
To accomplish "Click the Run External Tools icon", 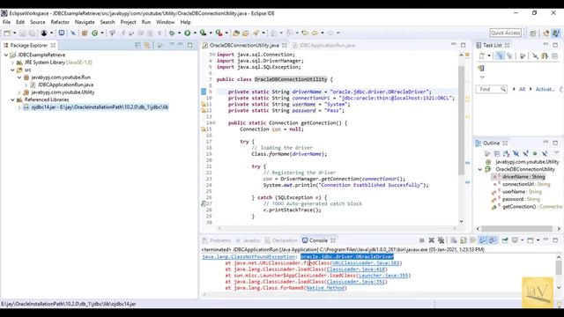I will click(x=219, y=33).
